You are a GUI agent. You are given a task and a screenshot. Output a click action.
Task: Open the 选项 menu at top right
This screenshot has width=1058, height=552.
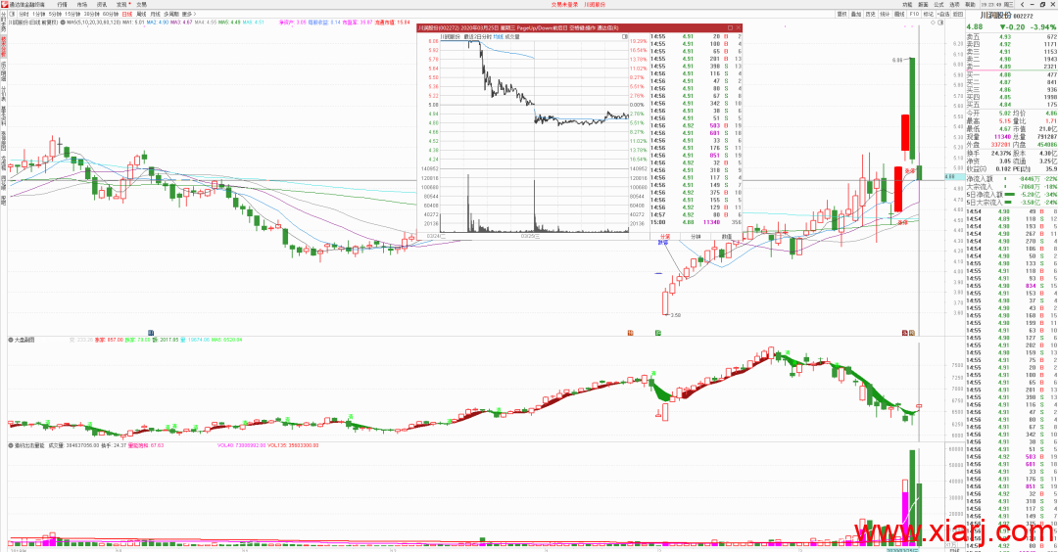[954, 4]
